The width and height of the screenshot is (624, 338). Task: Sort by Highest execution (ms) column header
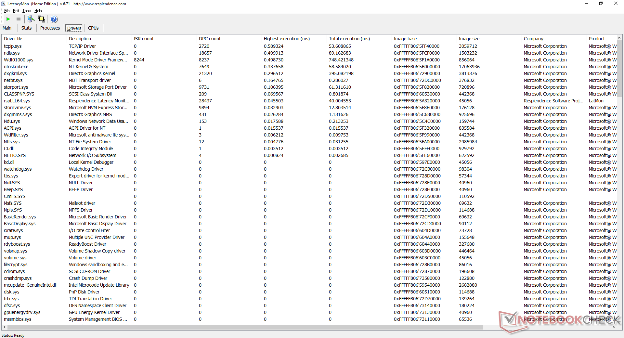294,39
